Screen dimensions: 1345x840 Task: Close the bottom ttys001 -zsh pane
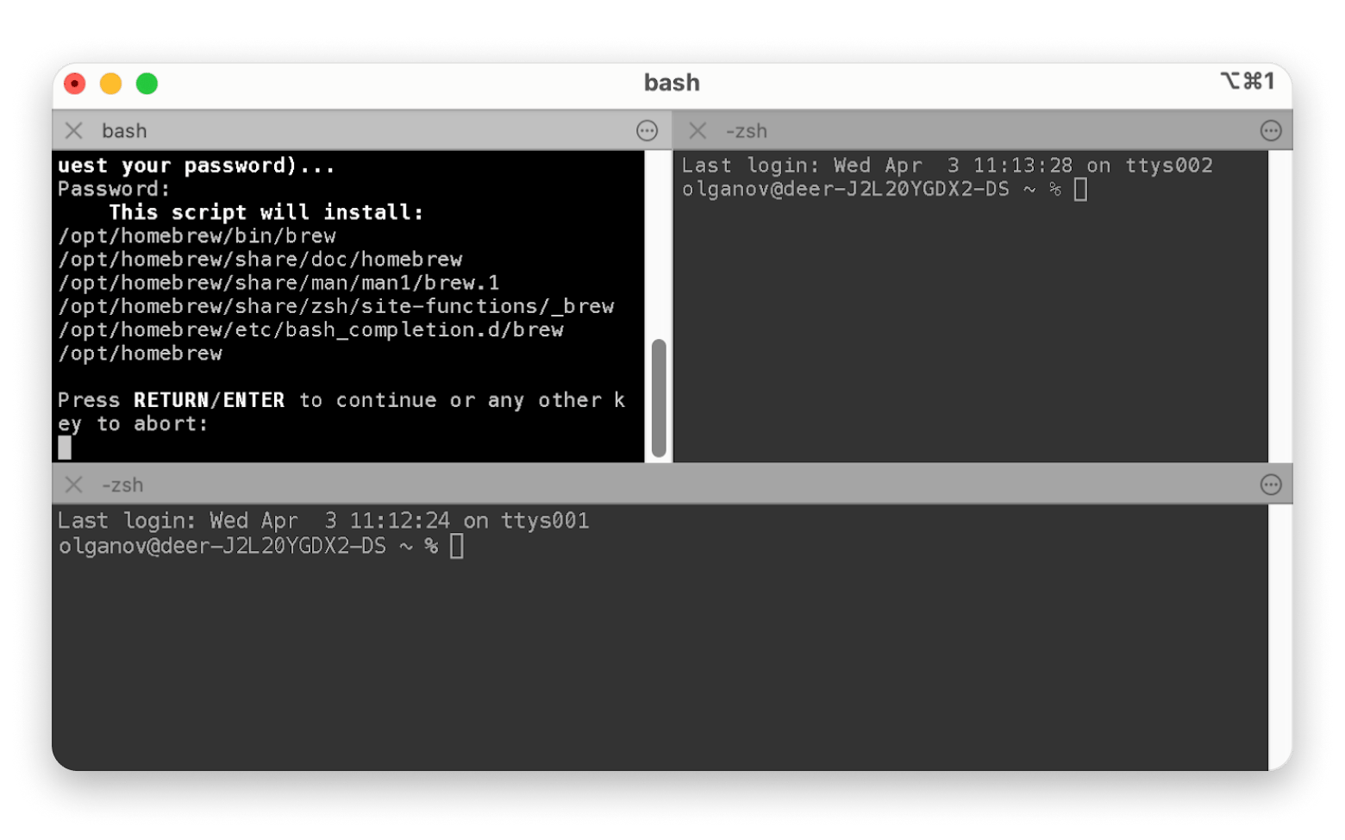(x=74, y=485)
